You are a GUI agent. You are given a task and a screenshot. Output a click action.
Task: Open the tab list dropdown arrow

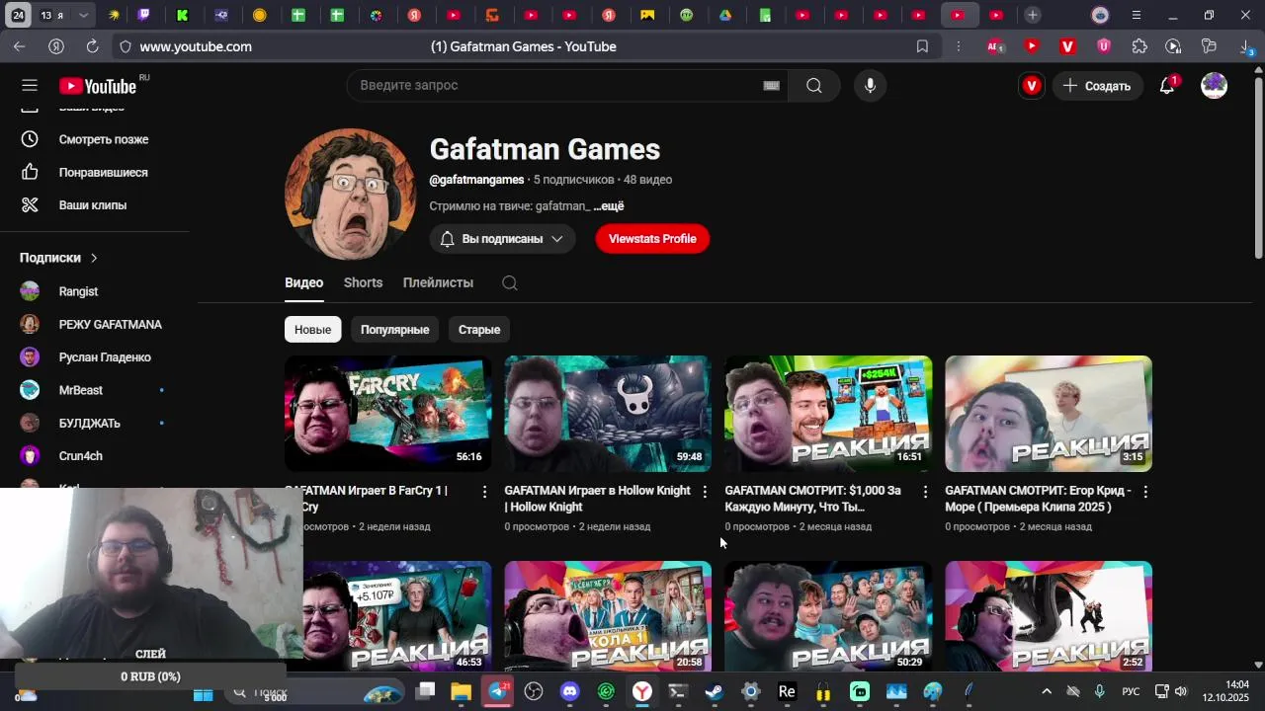point(84,15)
